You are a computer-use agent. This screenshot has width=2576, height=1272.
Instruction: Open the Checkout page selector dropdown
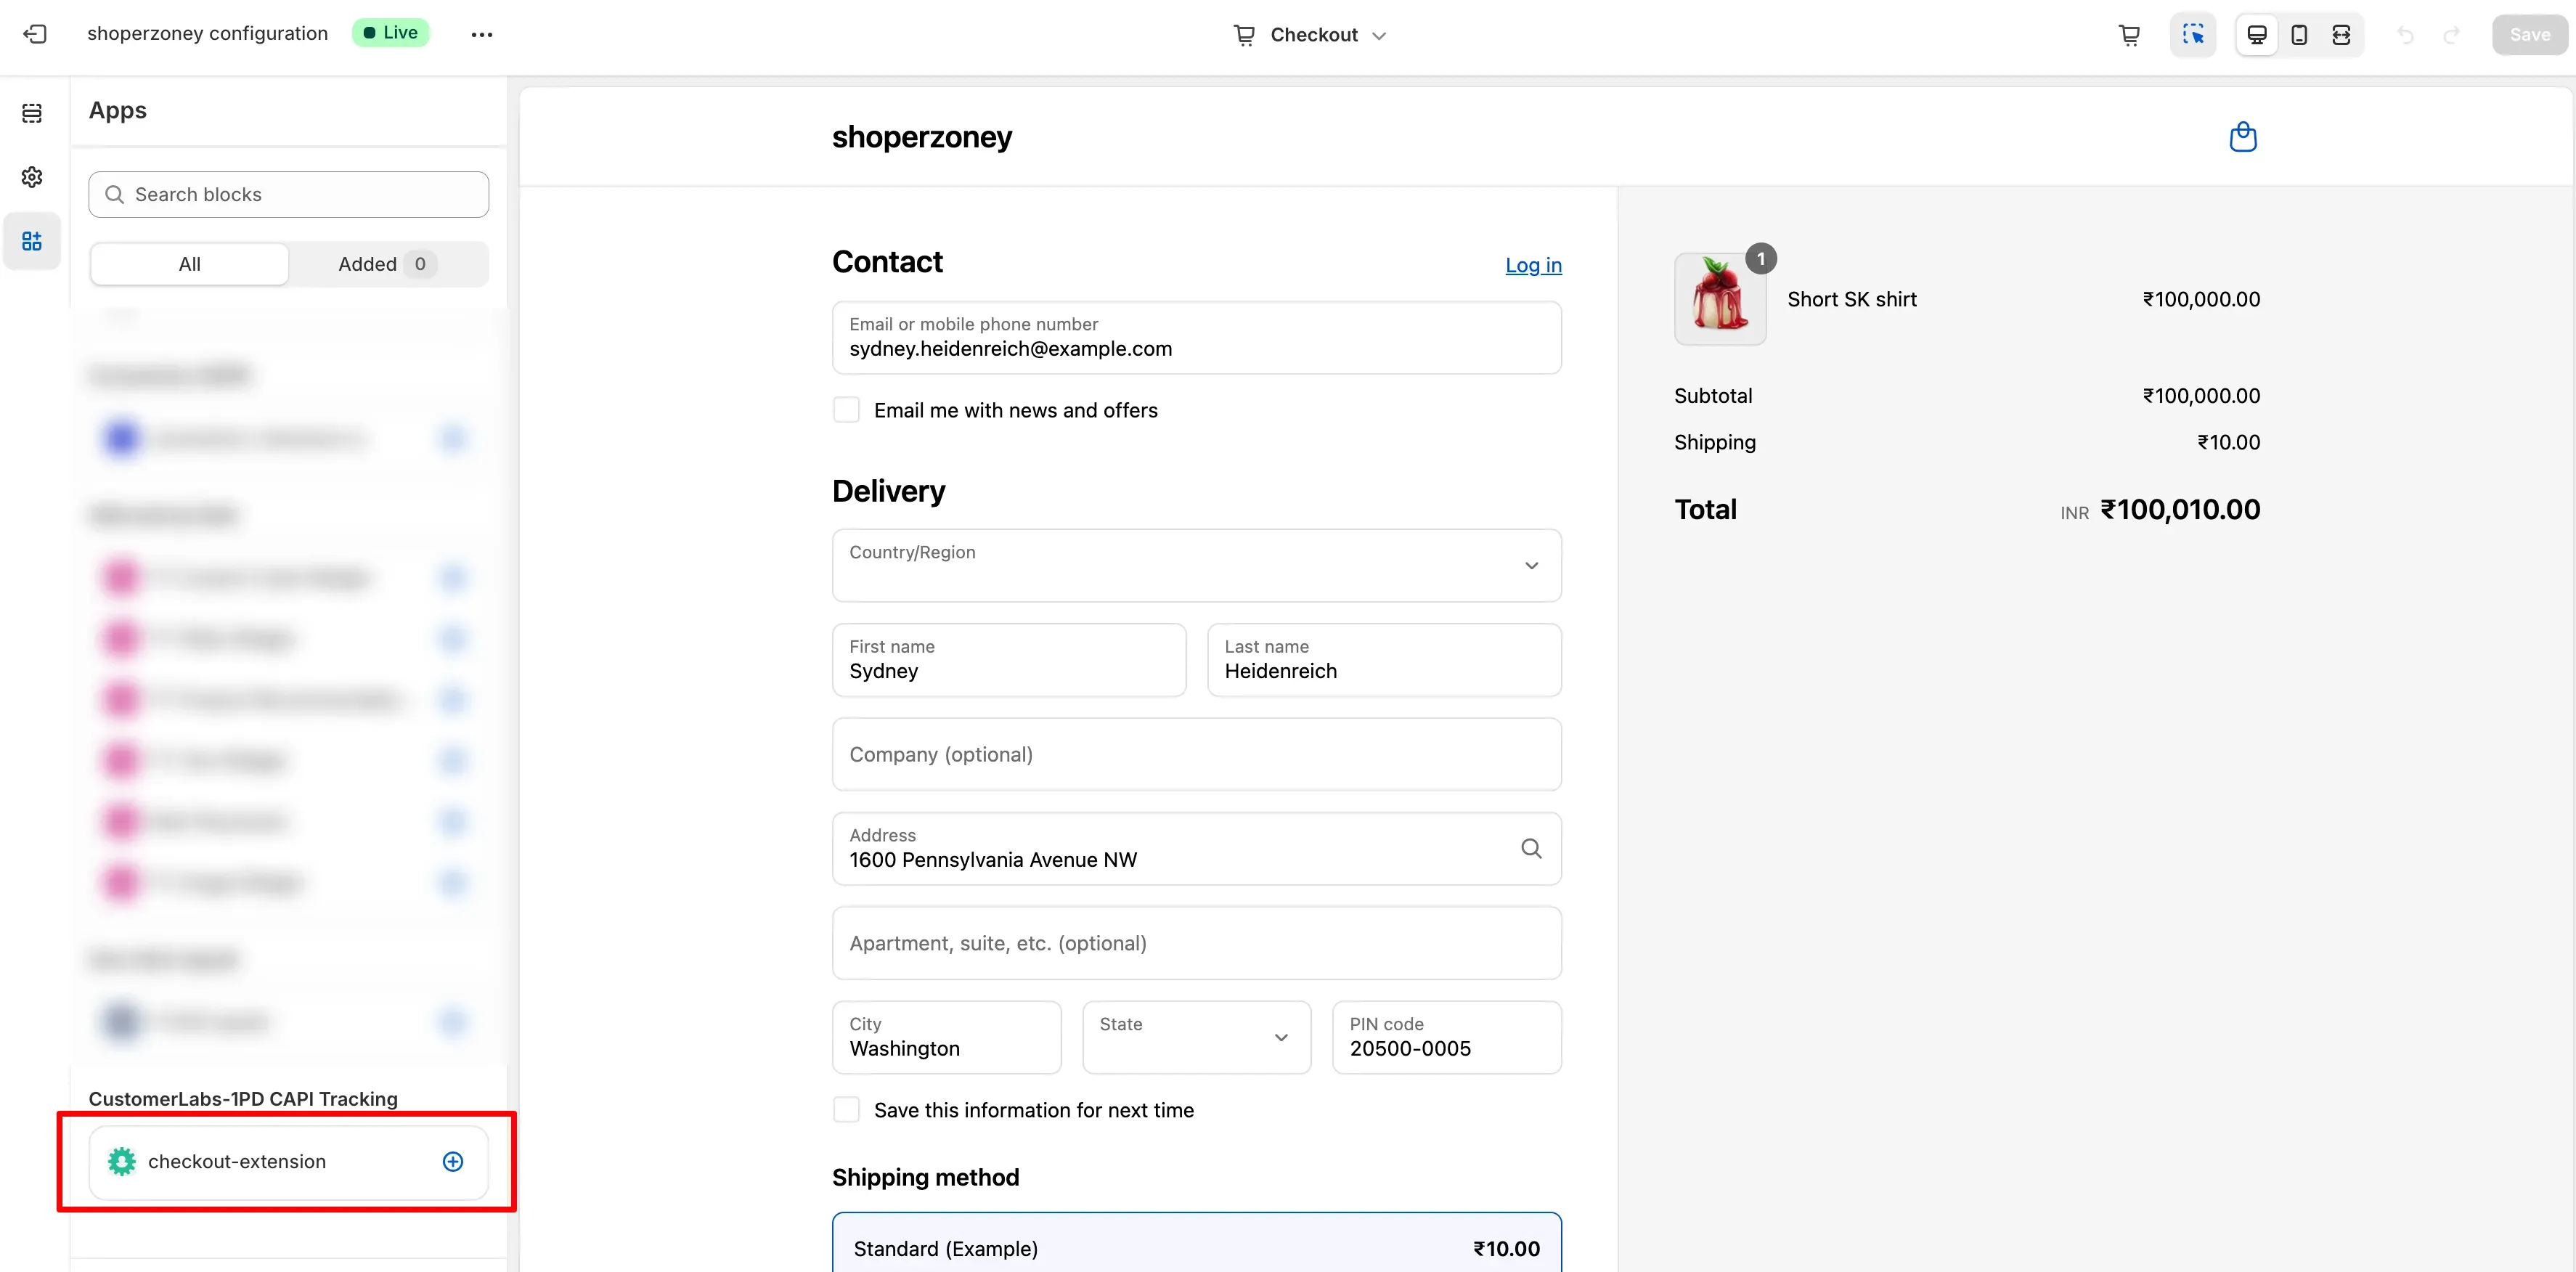pyautogui.click(x=1309, y=35)
